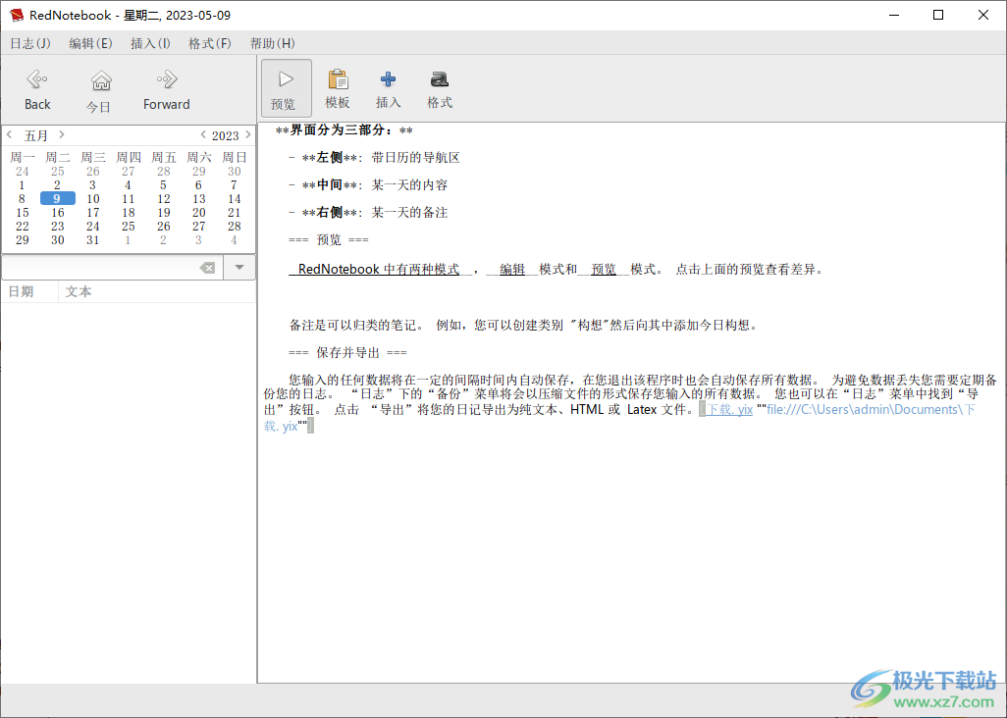The image size is (1007, 718).
Task: Select May 20 in the calendar
Action: [x=199, y=213]
